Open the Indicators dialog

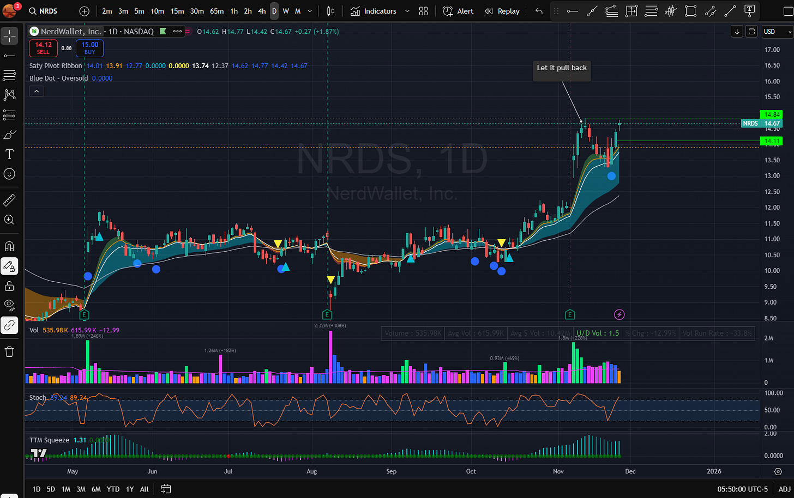374,11
